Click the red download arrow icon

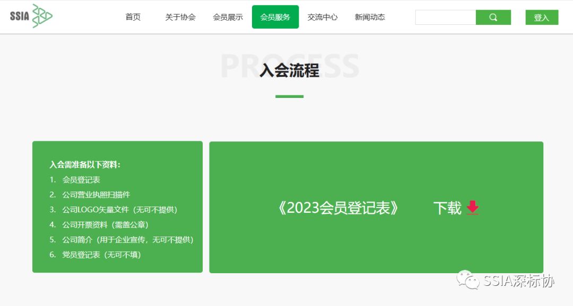point(472,209)
